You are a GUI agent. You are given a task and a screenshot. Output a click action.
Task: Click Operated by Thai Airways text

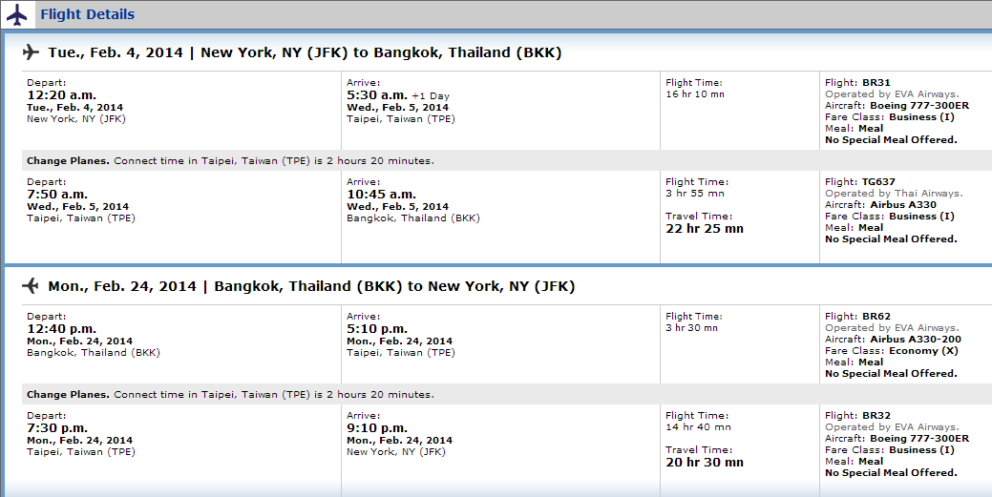click(x=894, y=194)
